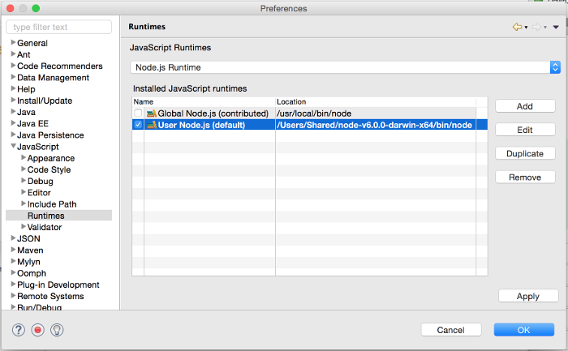Select Code Style in tree

tap(49, 169)
